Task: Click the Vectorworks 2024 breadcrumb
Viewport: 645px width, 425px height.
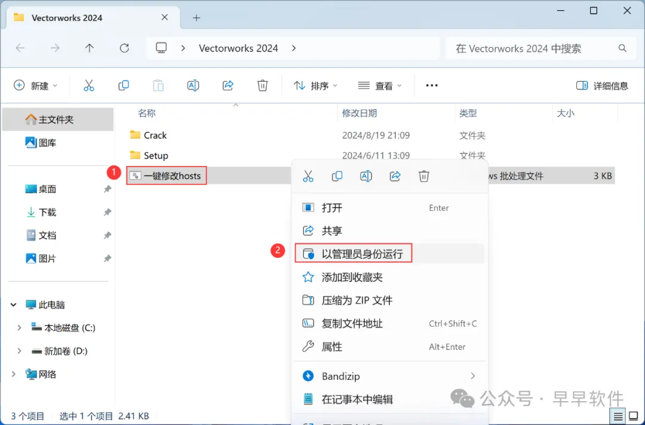Action: click(238, 48)
